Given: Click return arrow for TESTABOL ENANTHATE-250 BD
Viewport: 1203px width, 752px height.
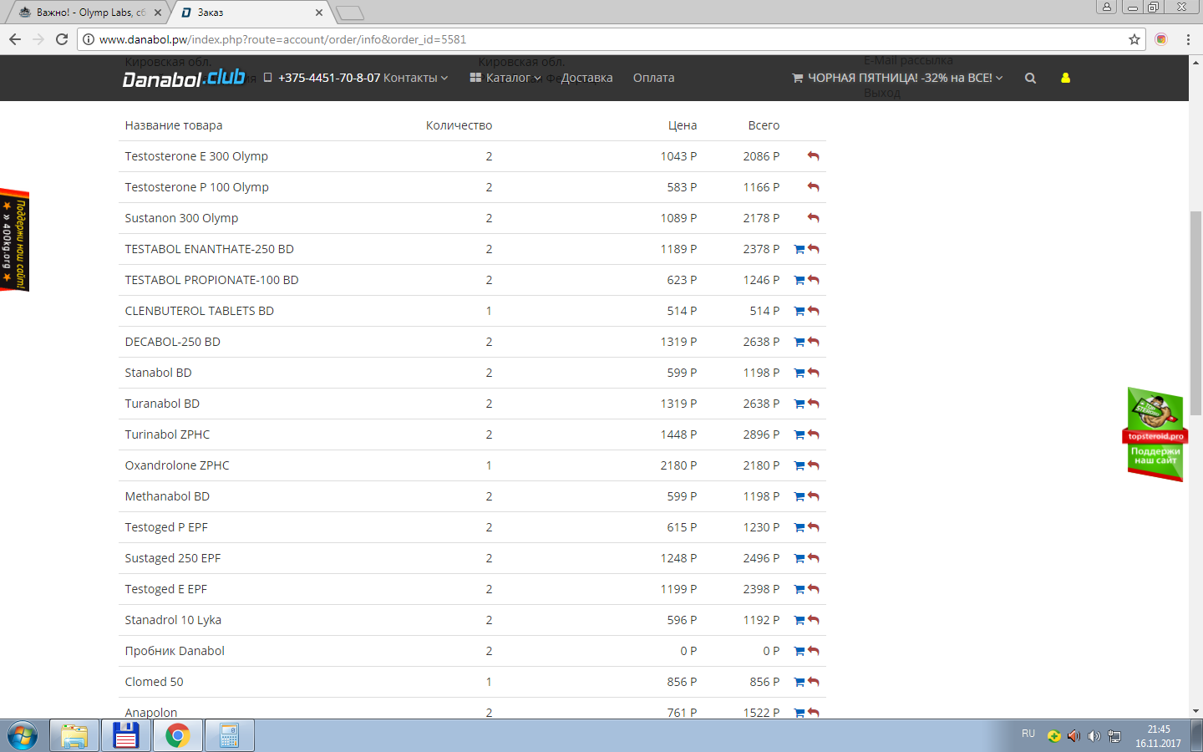Looking at the screenshot, I should coord(814,249).
